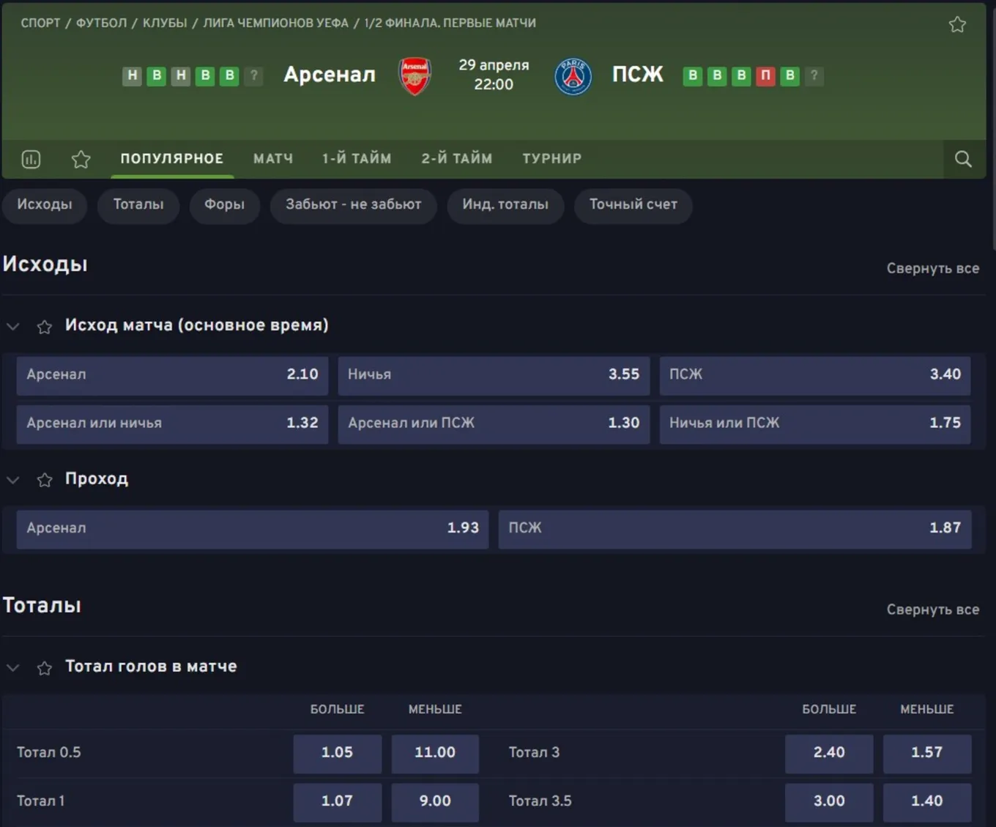Star the 'Исход матча (основное время)' market
Viewport: 996px width, 827px height.
[45, 327]
